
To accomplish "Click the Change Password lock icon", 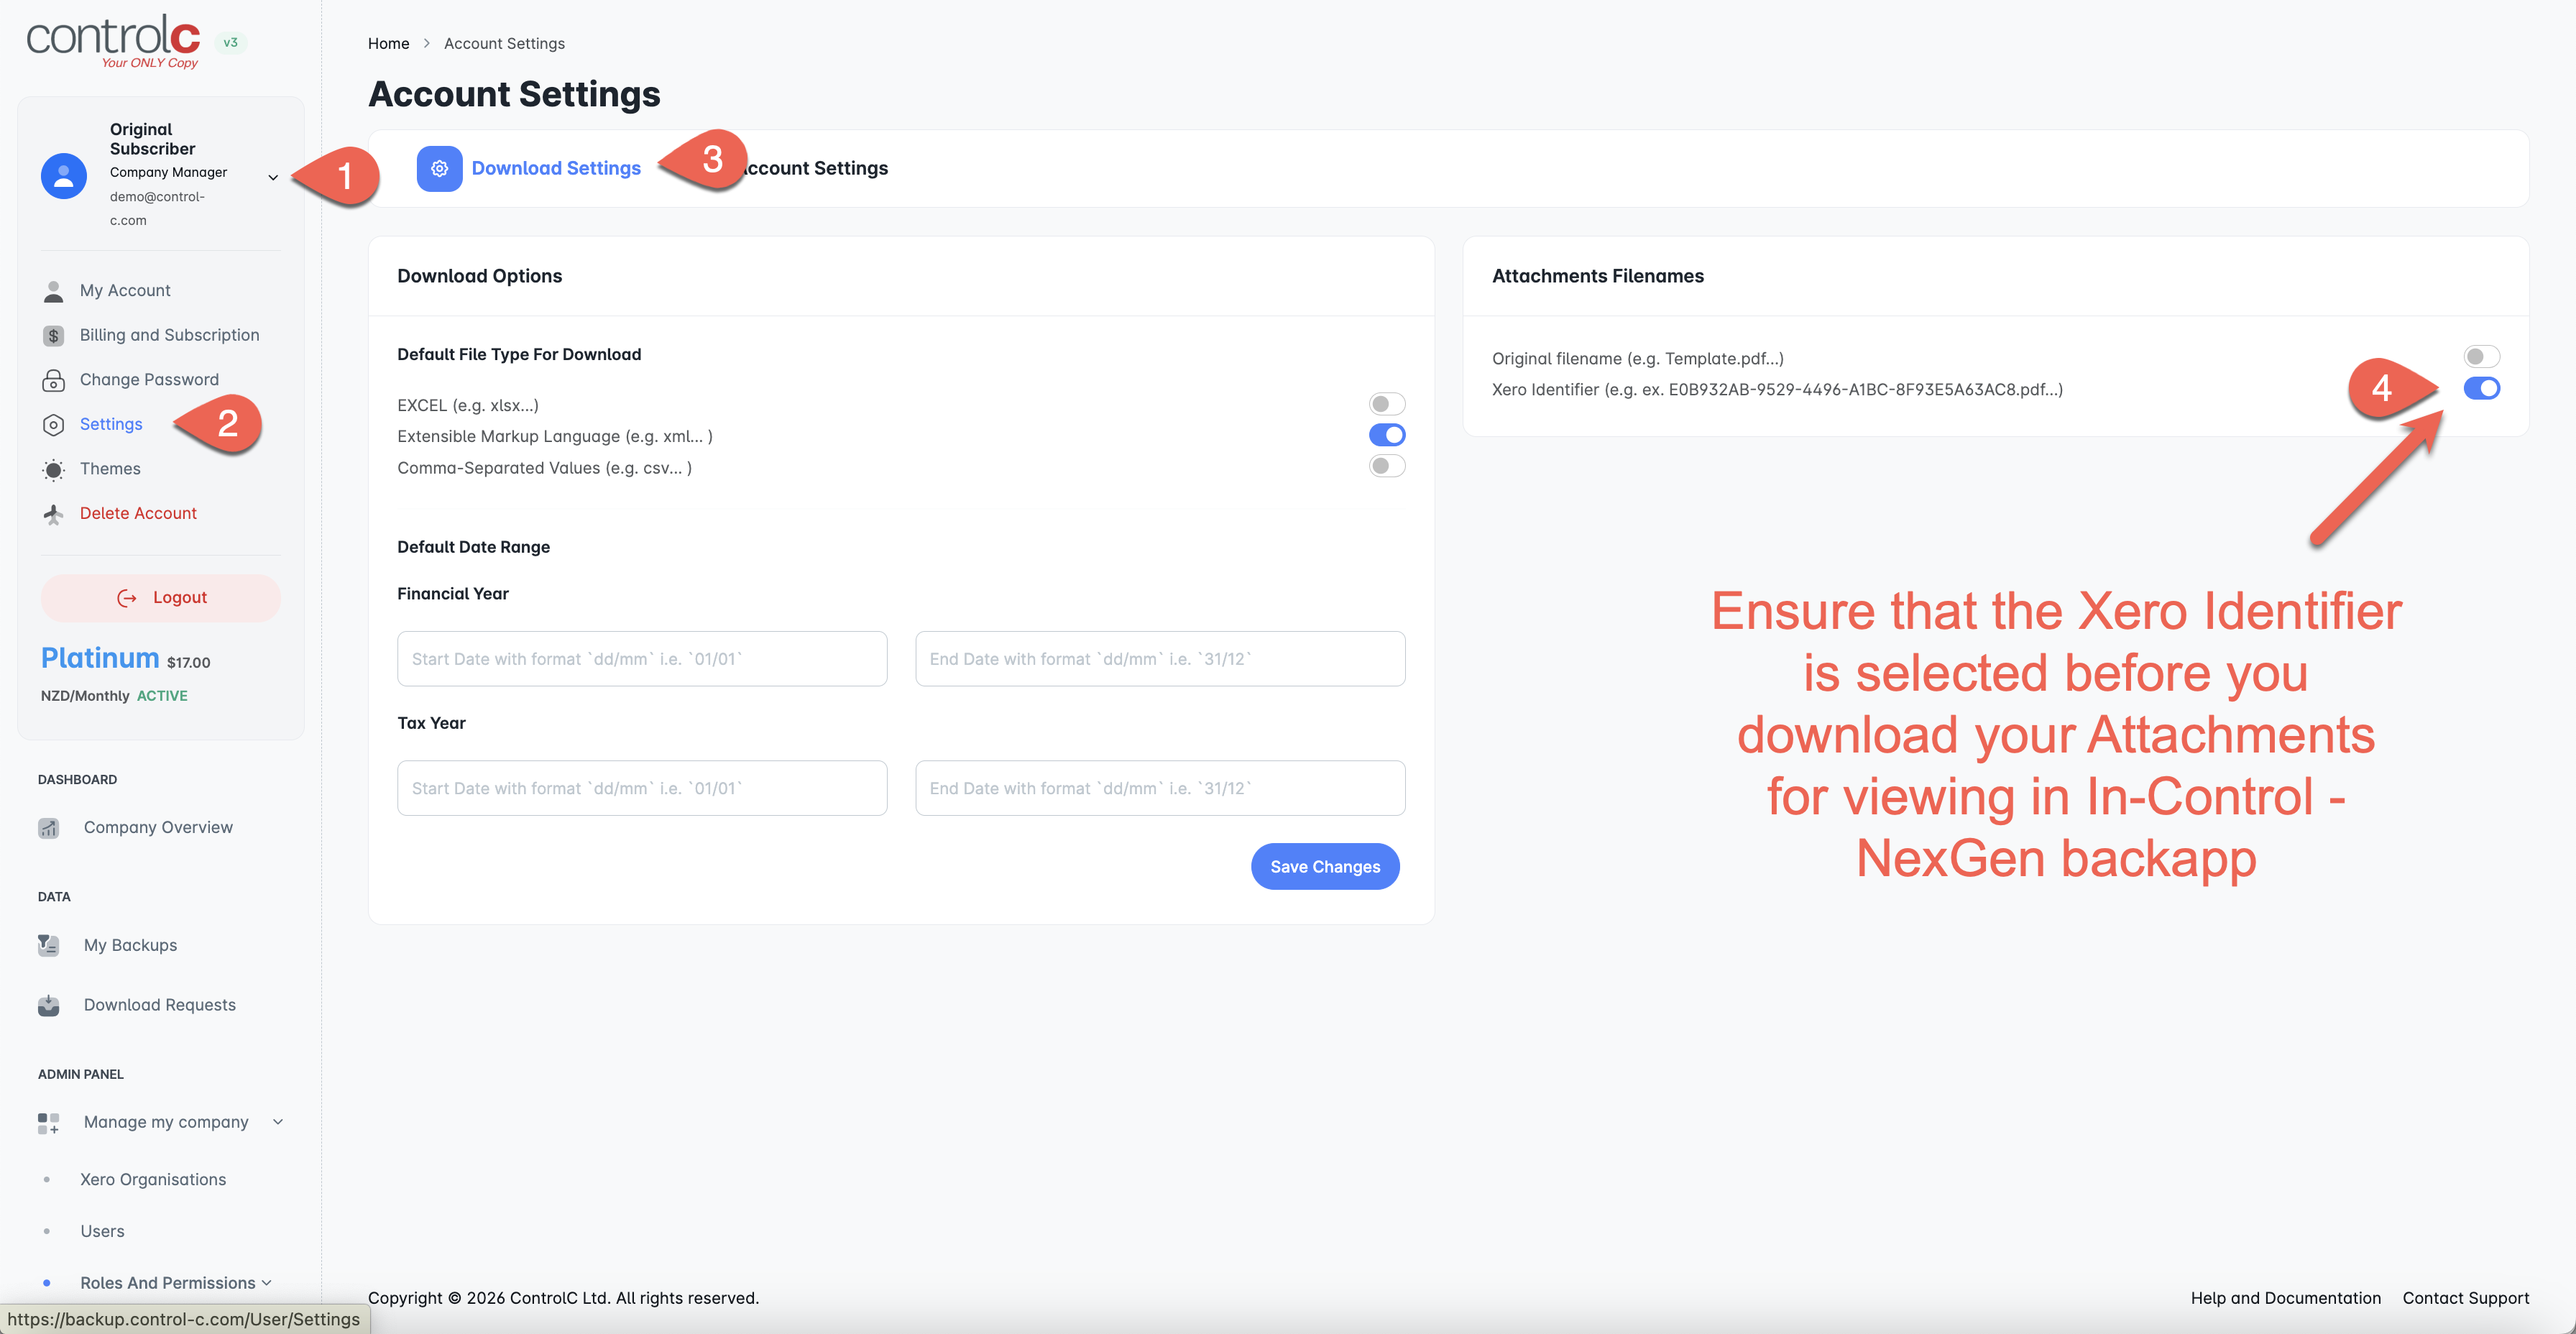I will point(54,381).
